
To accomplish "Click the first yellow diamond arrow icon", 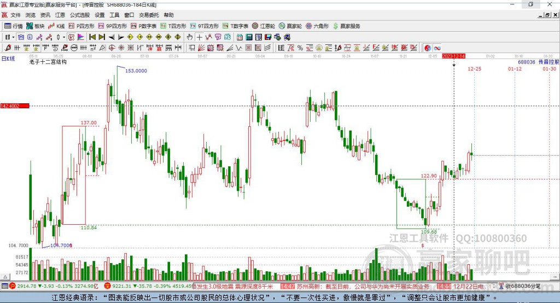I will (130, 37).
